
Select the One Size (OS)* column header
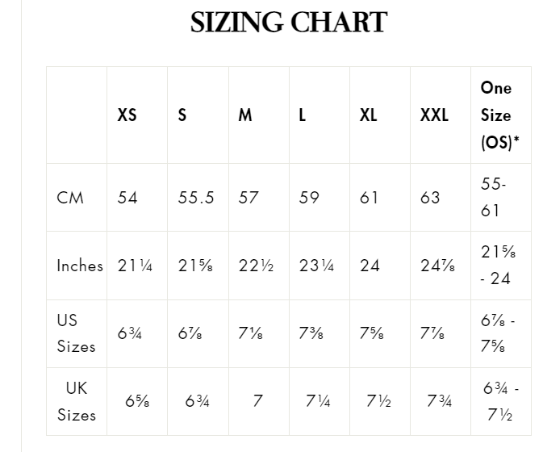pyautogui.click(x=499, y=115)
